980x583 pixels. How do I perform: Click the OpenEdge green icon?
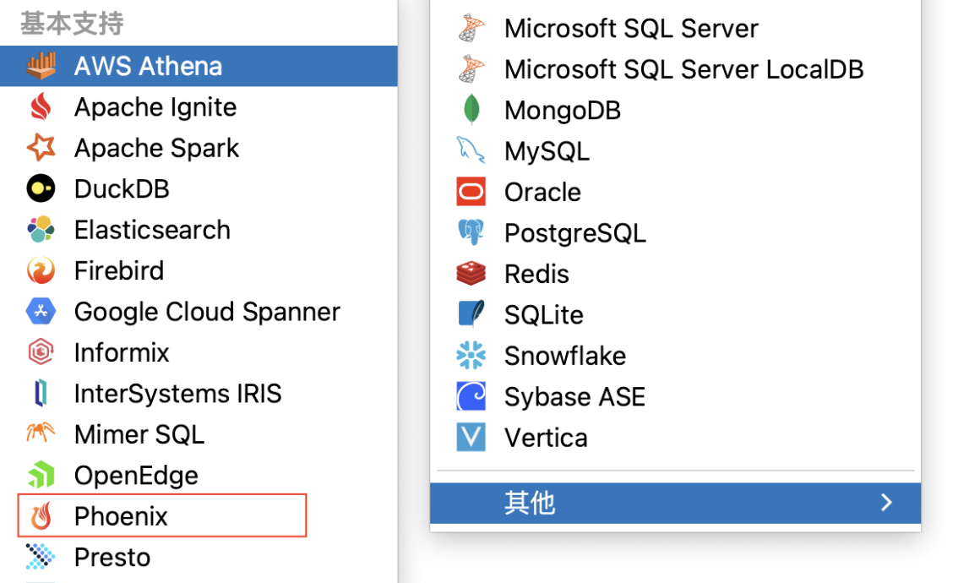41,475
